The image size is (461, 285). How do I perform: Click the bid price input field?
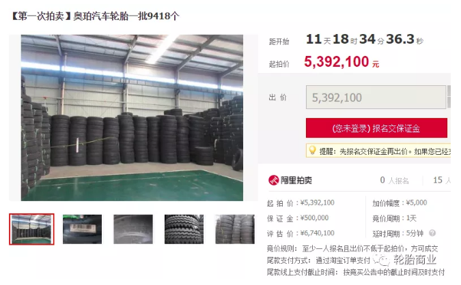pyautogui.click(x=376, y=97)
